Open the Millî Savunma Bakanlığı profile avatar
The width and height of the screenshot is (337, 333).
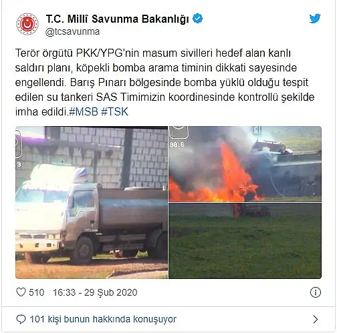(x=27, y=24)
